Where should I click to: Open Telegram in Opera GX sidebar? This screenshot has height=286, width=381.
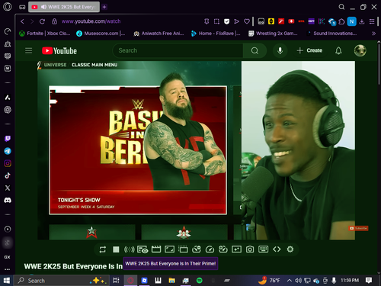(8, 151)
